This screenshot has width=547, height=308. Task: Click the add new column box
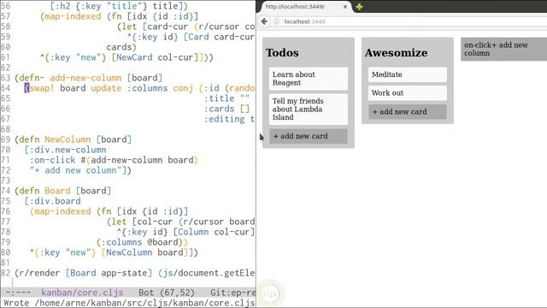pyautogui.click(x=503, y=50)
